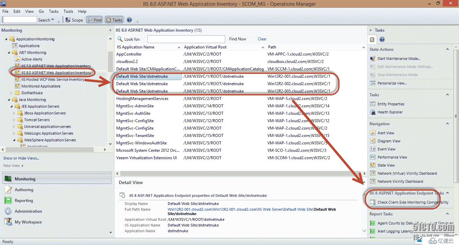459x245 pixels.
Task: Select the HostingManagementServices row
Action: pos(240,99)
